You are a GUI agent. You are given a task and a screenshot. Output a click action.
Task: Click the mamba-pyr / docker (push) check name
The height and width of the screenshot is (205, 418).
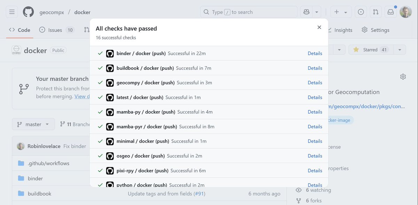[x=147, y=127]
